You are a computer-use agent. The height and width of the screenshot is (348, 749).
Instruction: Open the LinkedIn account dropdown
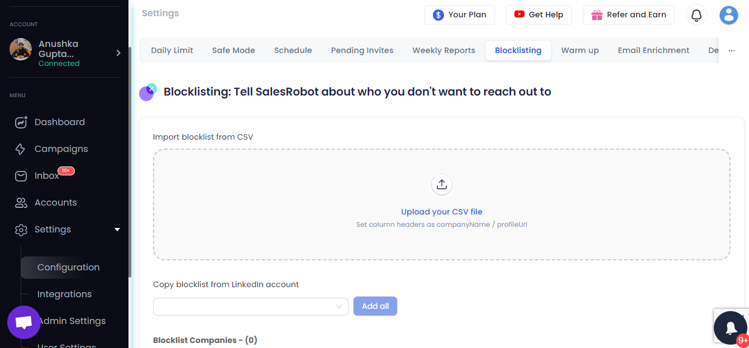[x=250, y=306]
